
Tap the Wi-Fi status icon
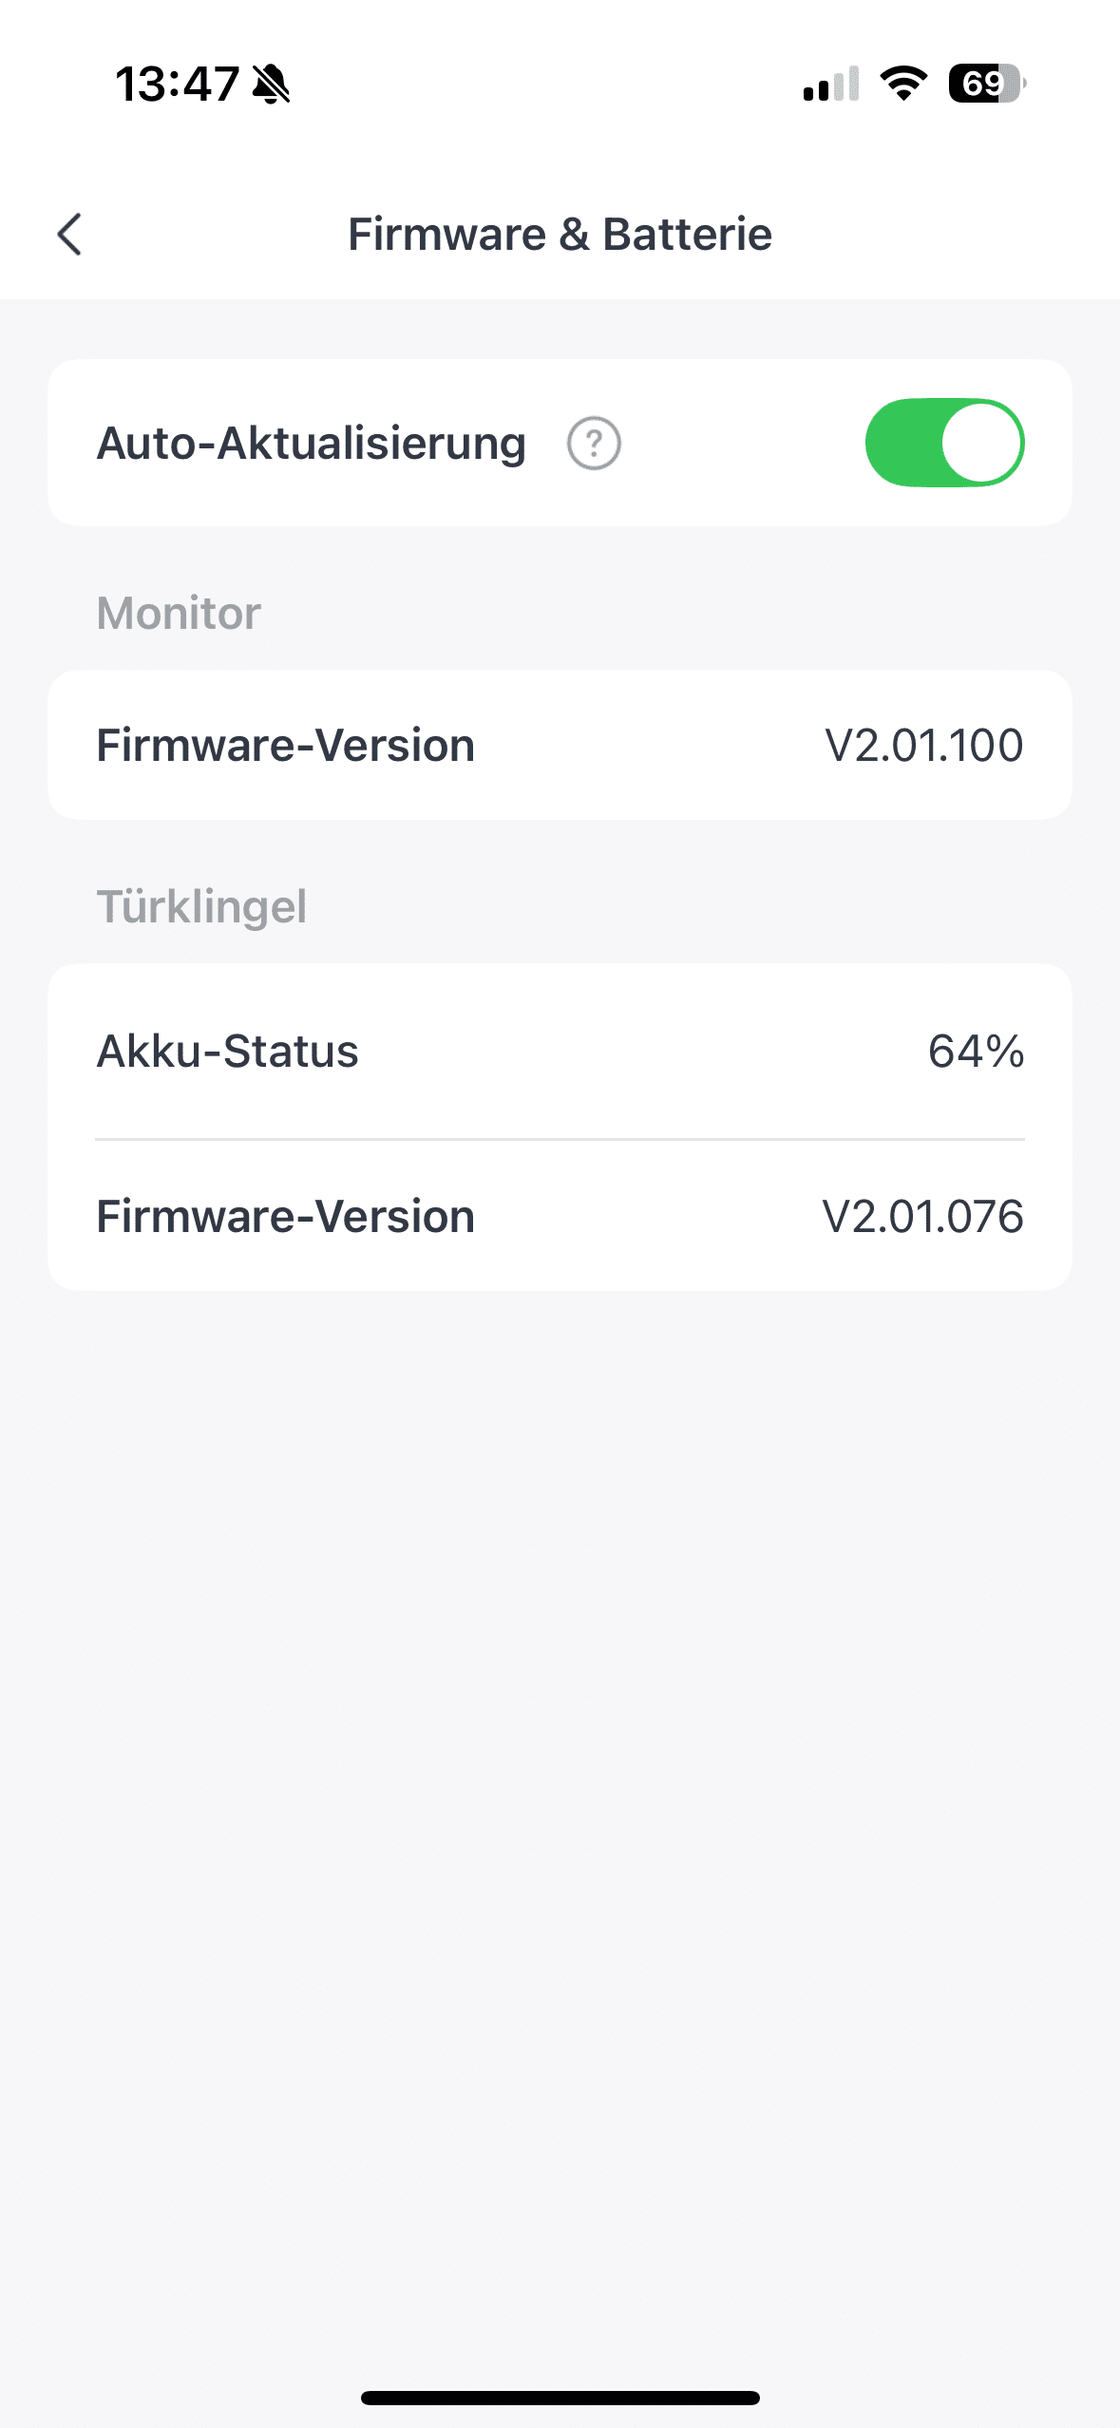(903, 84)
